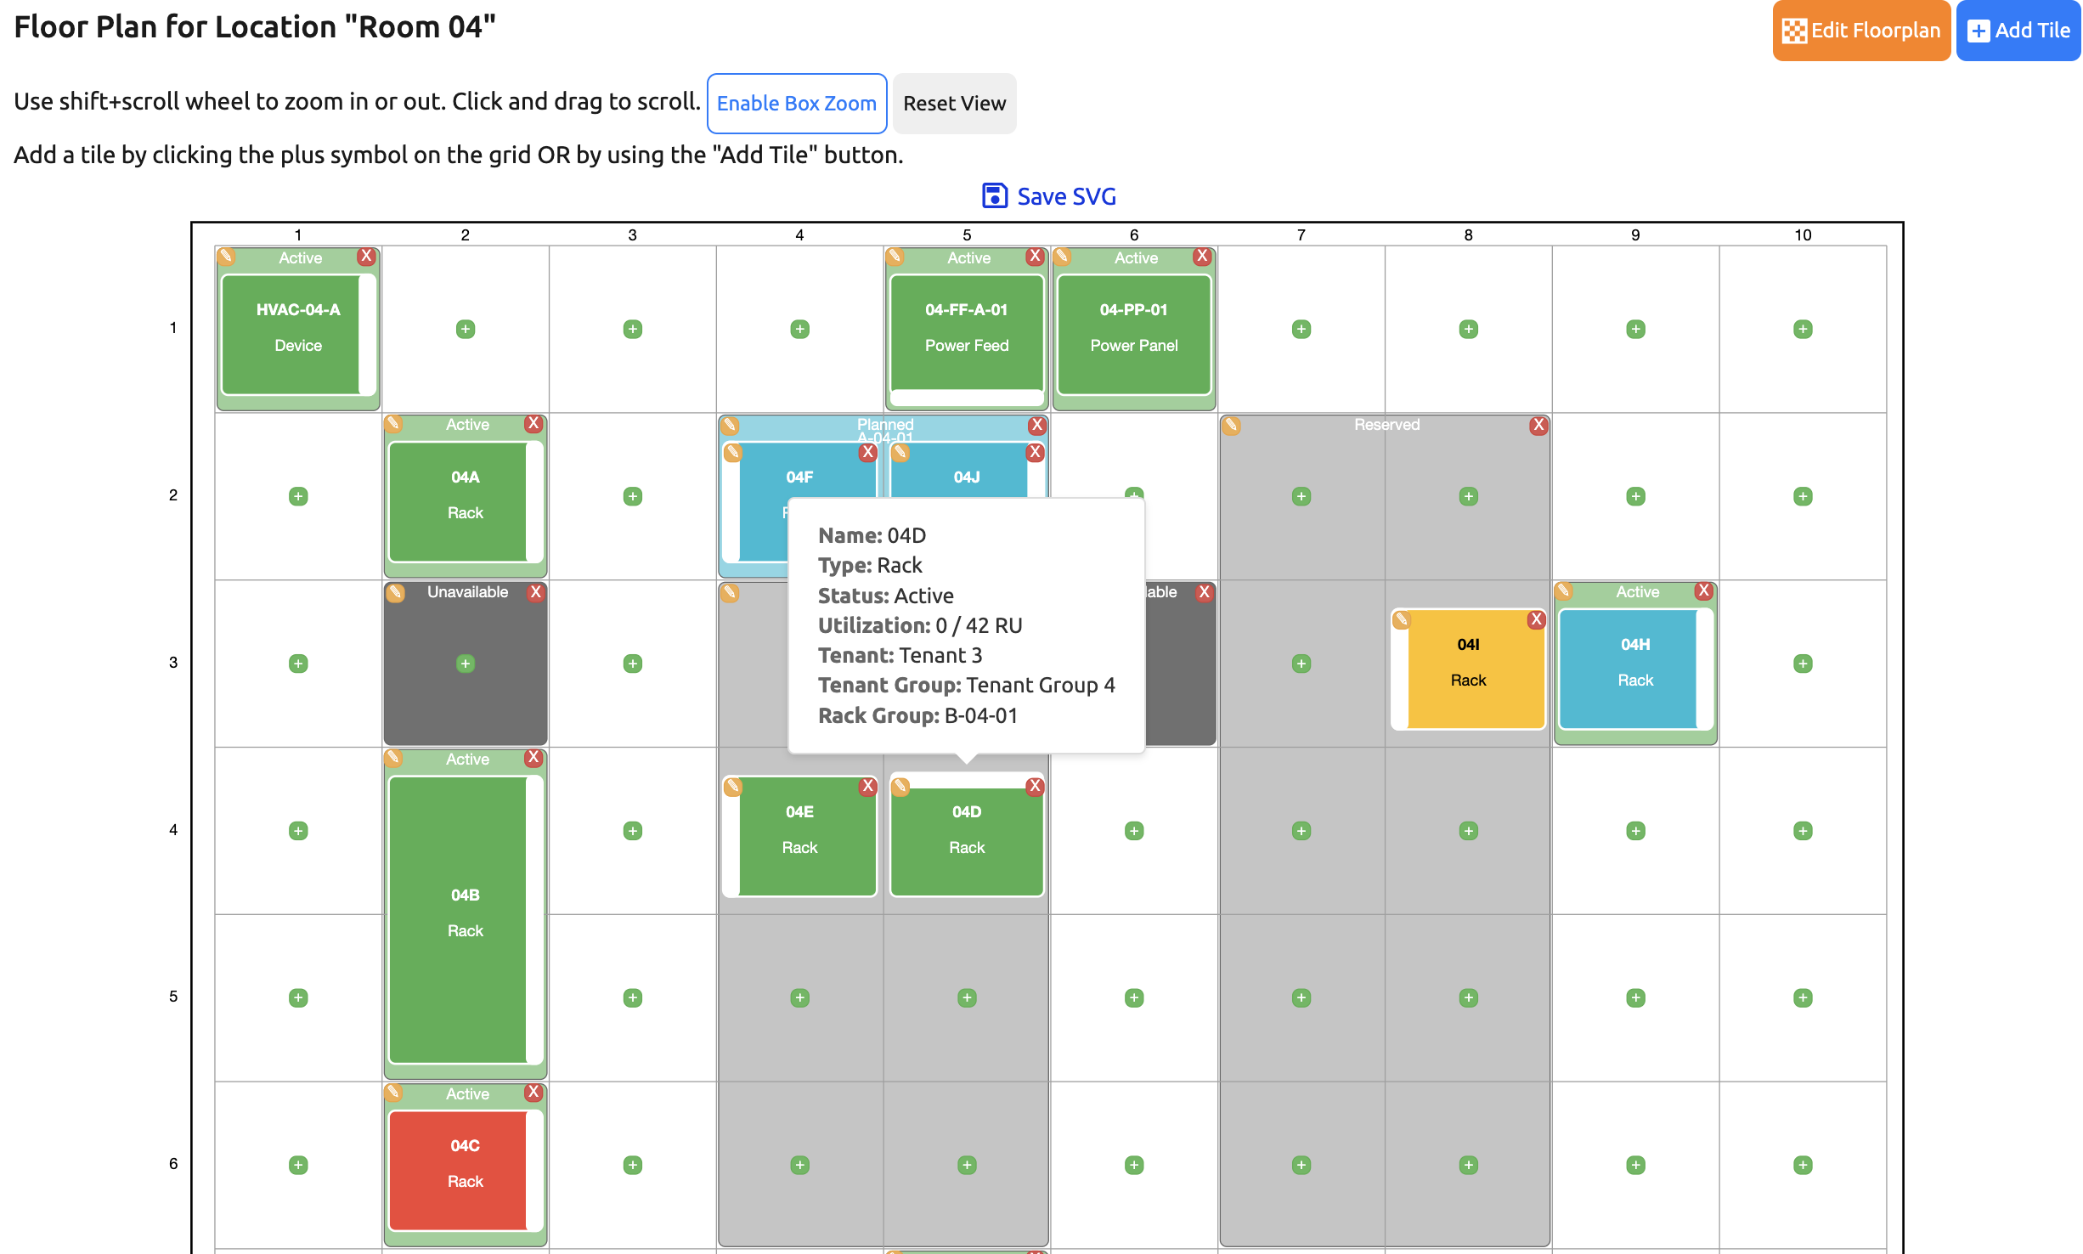2083x1254 pixels.
Task: Open the Edit Floorplan view
Action: point(1860,30)
